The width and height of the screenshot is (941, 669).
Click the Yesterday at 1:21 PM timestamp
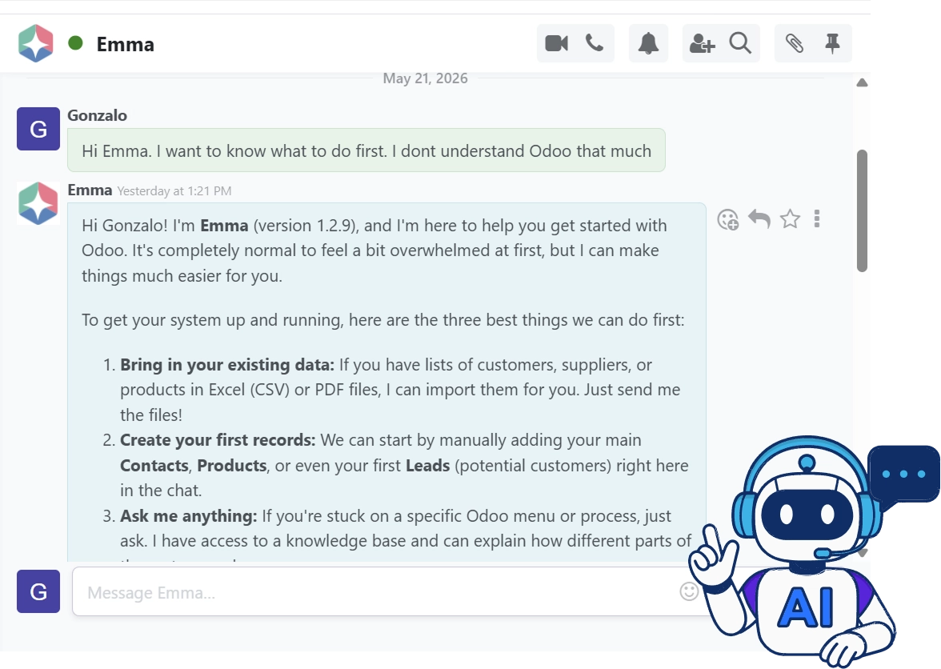(174, 190)
